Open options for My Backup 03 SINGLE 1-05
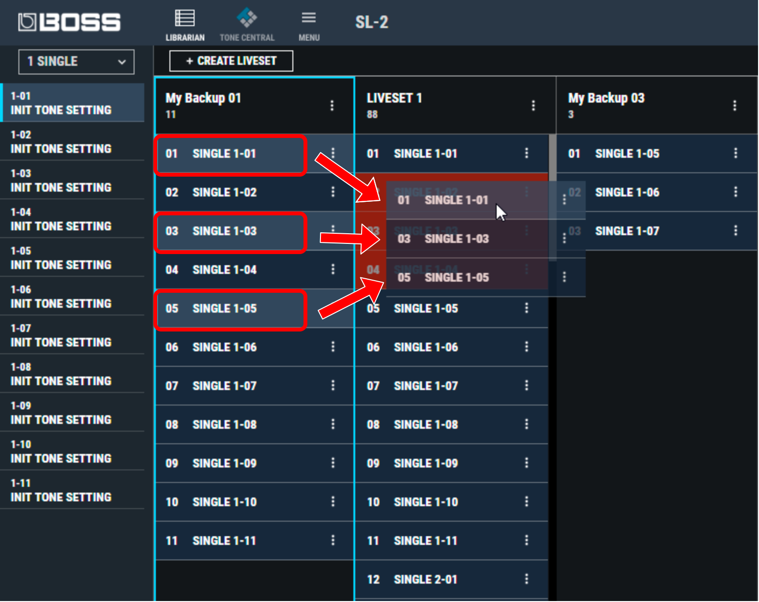 pos(736,153)
